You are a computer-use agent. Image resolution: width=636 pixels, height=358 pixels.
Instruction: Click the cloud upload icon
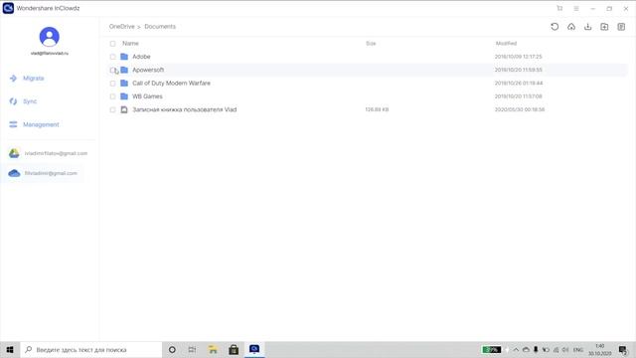(x=571, y=27)
